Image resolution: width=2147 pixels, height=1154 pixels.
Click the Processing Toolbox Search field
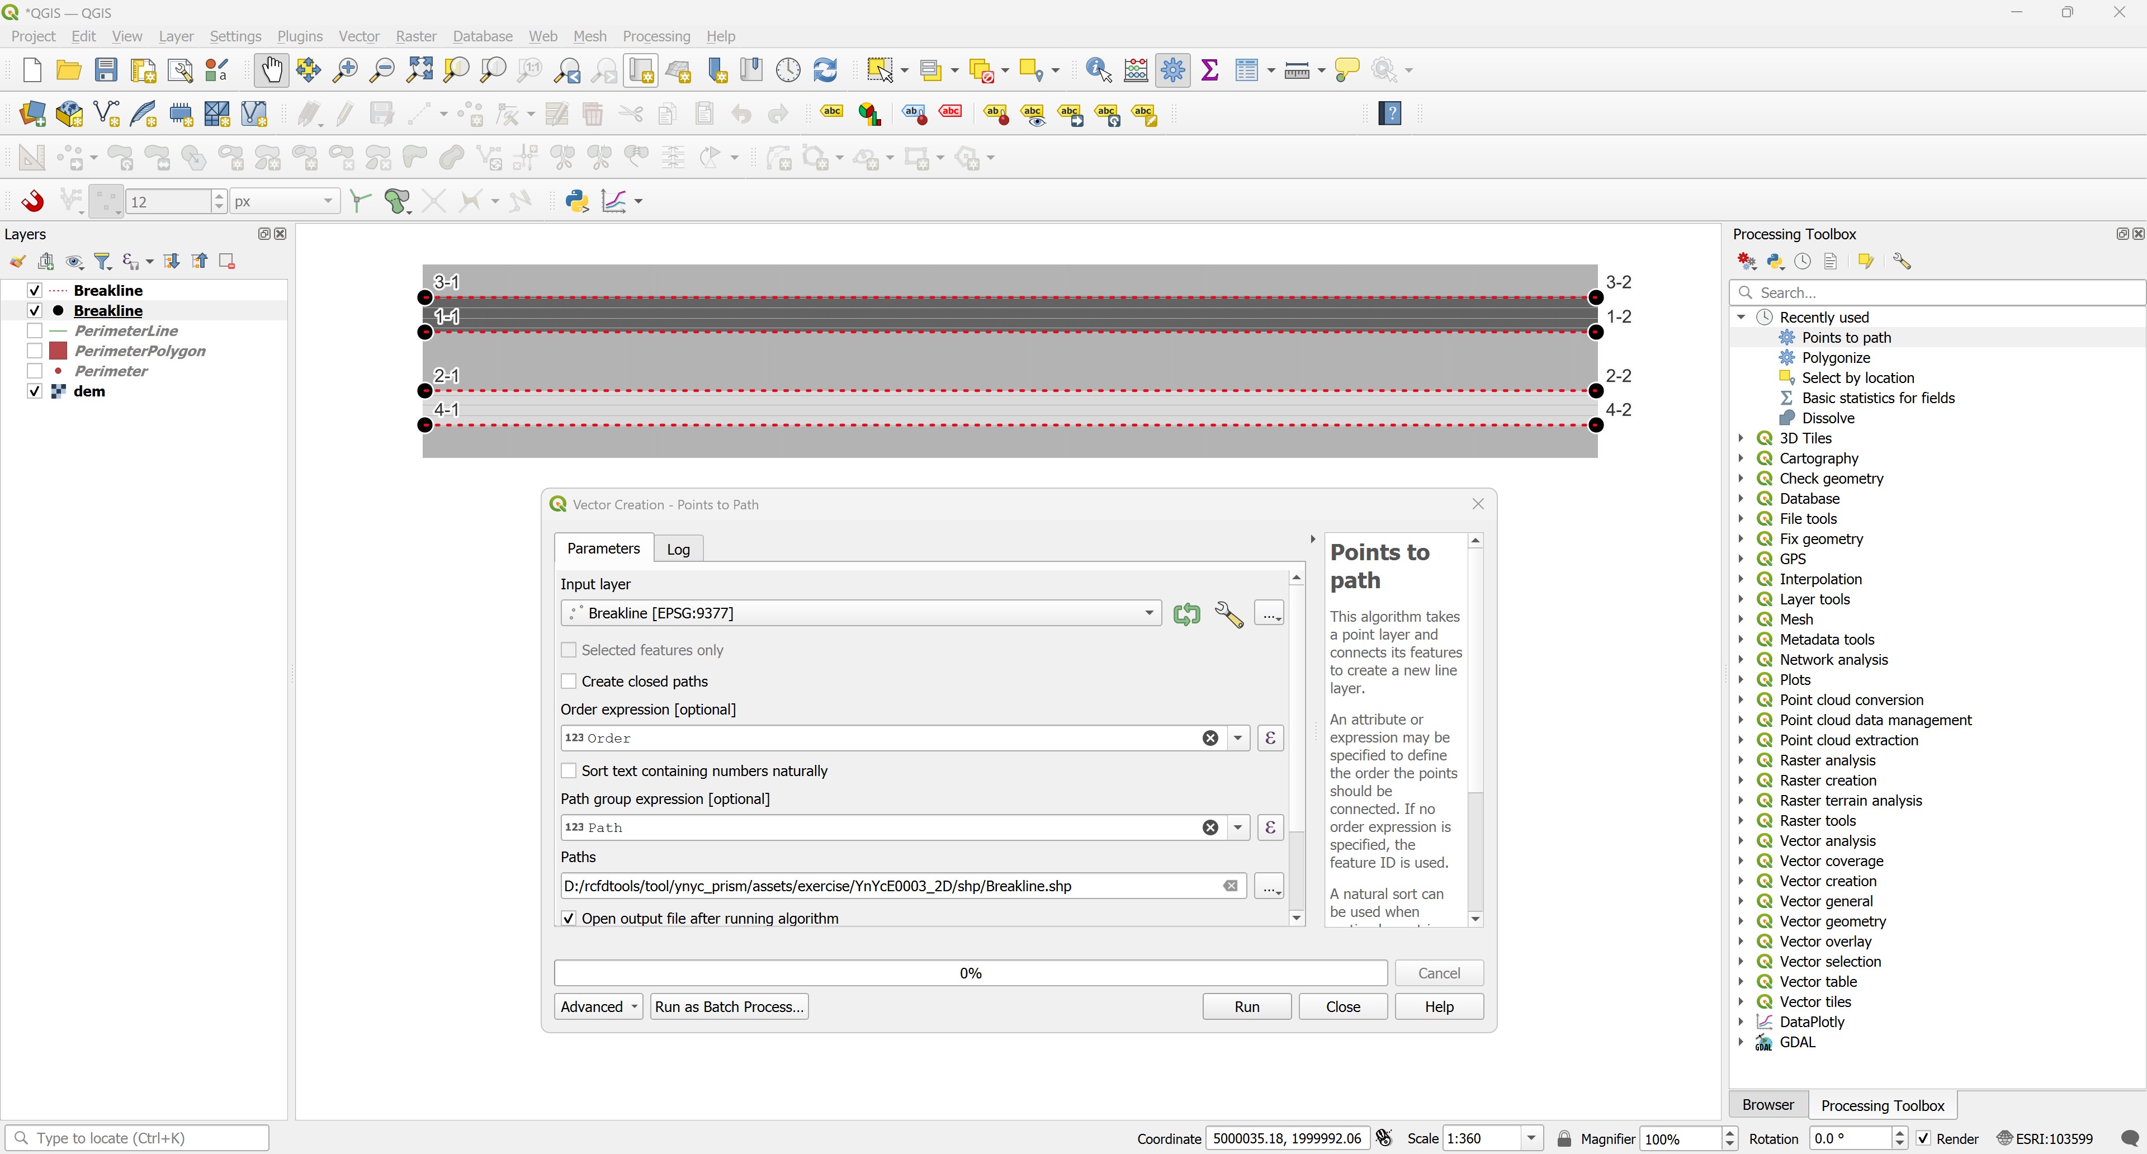(1936, 292)
